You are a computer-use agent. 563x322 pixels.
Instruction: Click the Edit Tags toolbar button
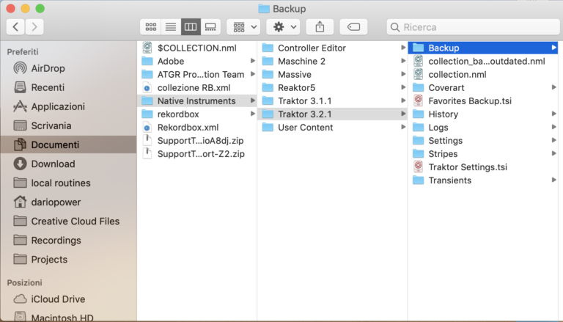[353, 27]
